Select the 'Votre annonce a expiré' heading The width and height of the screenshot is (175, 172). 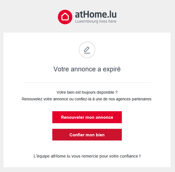pyautogui.click(x=87, y=69)
